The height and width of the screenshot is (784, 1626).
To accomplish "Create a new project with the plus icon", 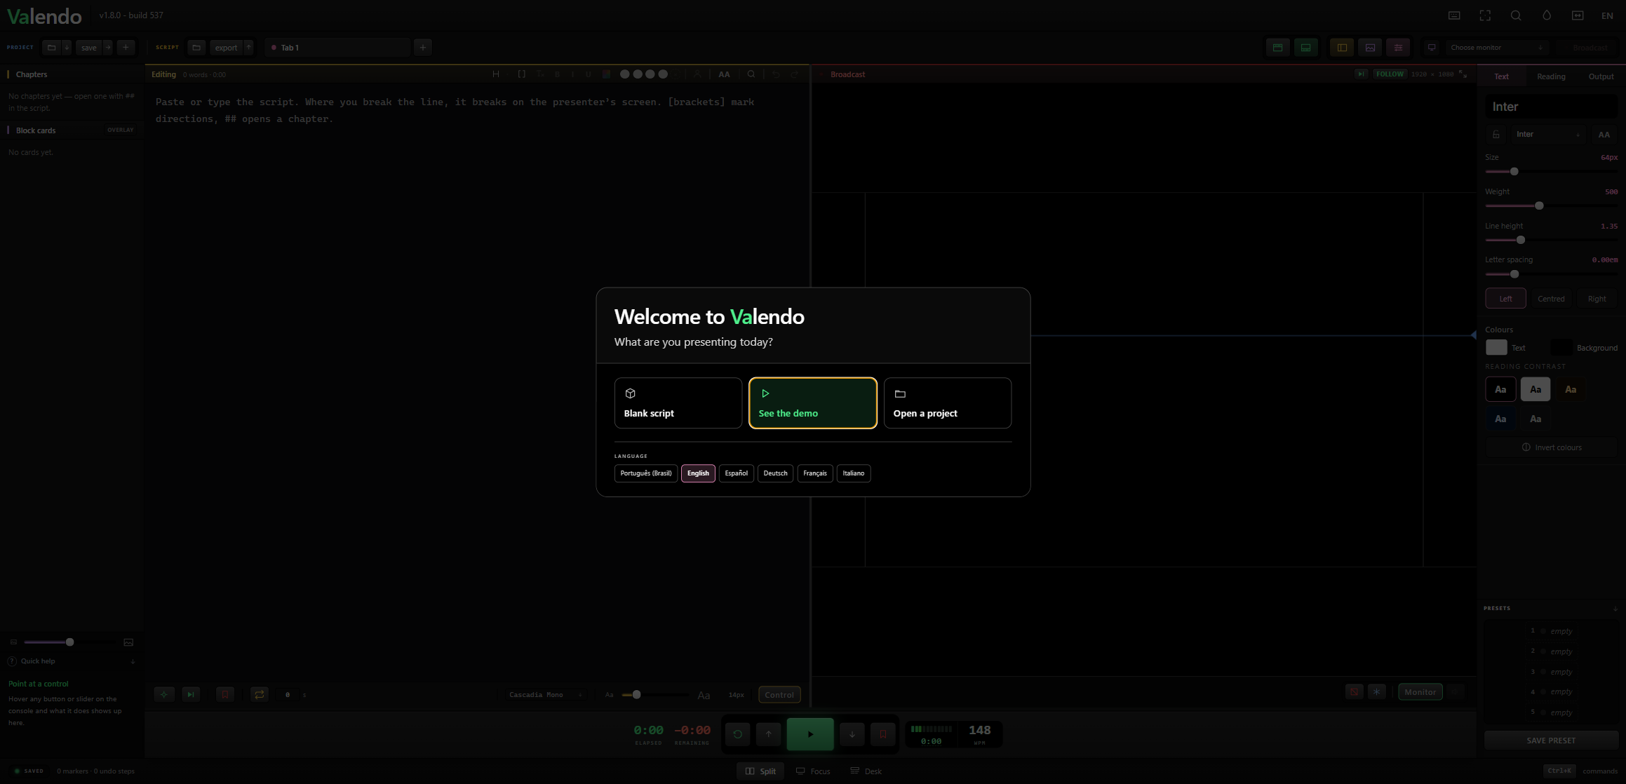I will (126, 48).
